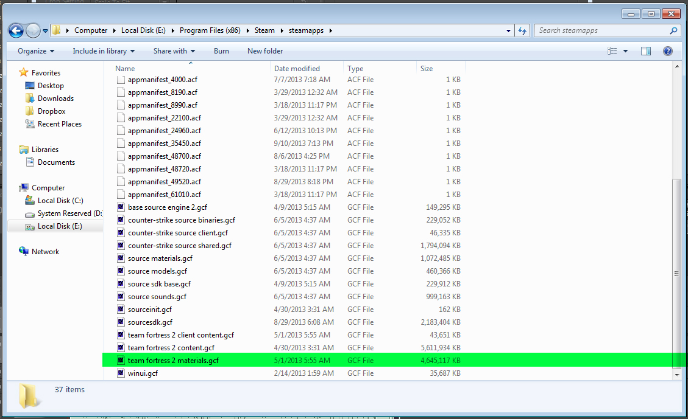Click the search magnifier icon
The height and width of the screenshot is (419, 688).
coord(673,30)
